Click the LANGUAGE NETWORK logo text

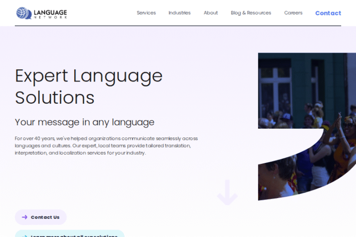(x=50, y=13)
